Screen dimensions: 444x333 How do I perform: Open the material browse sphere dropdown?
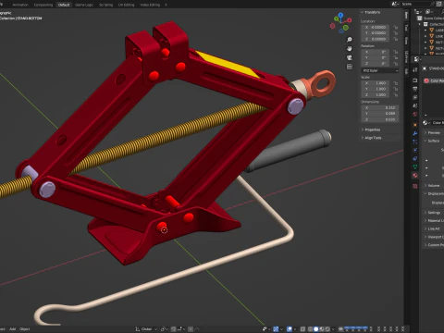point(425,123)
